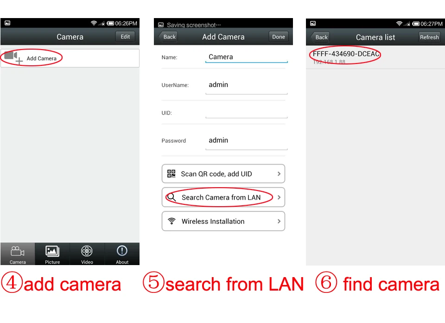Select the Camera tab in bottom bar
Image resolution: width=445 pixels, height=323 pixels.
pos(18,254)
